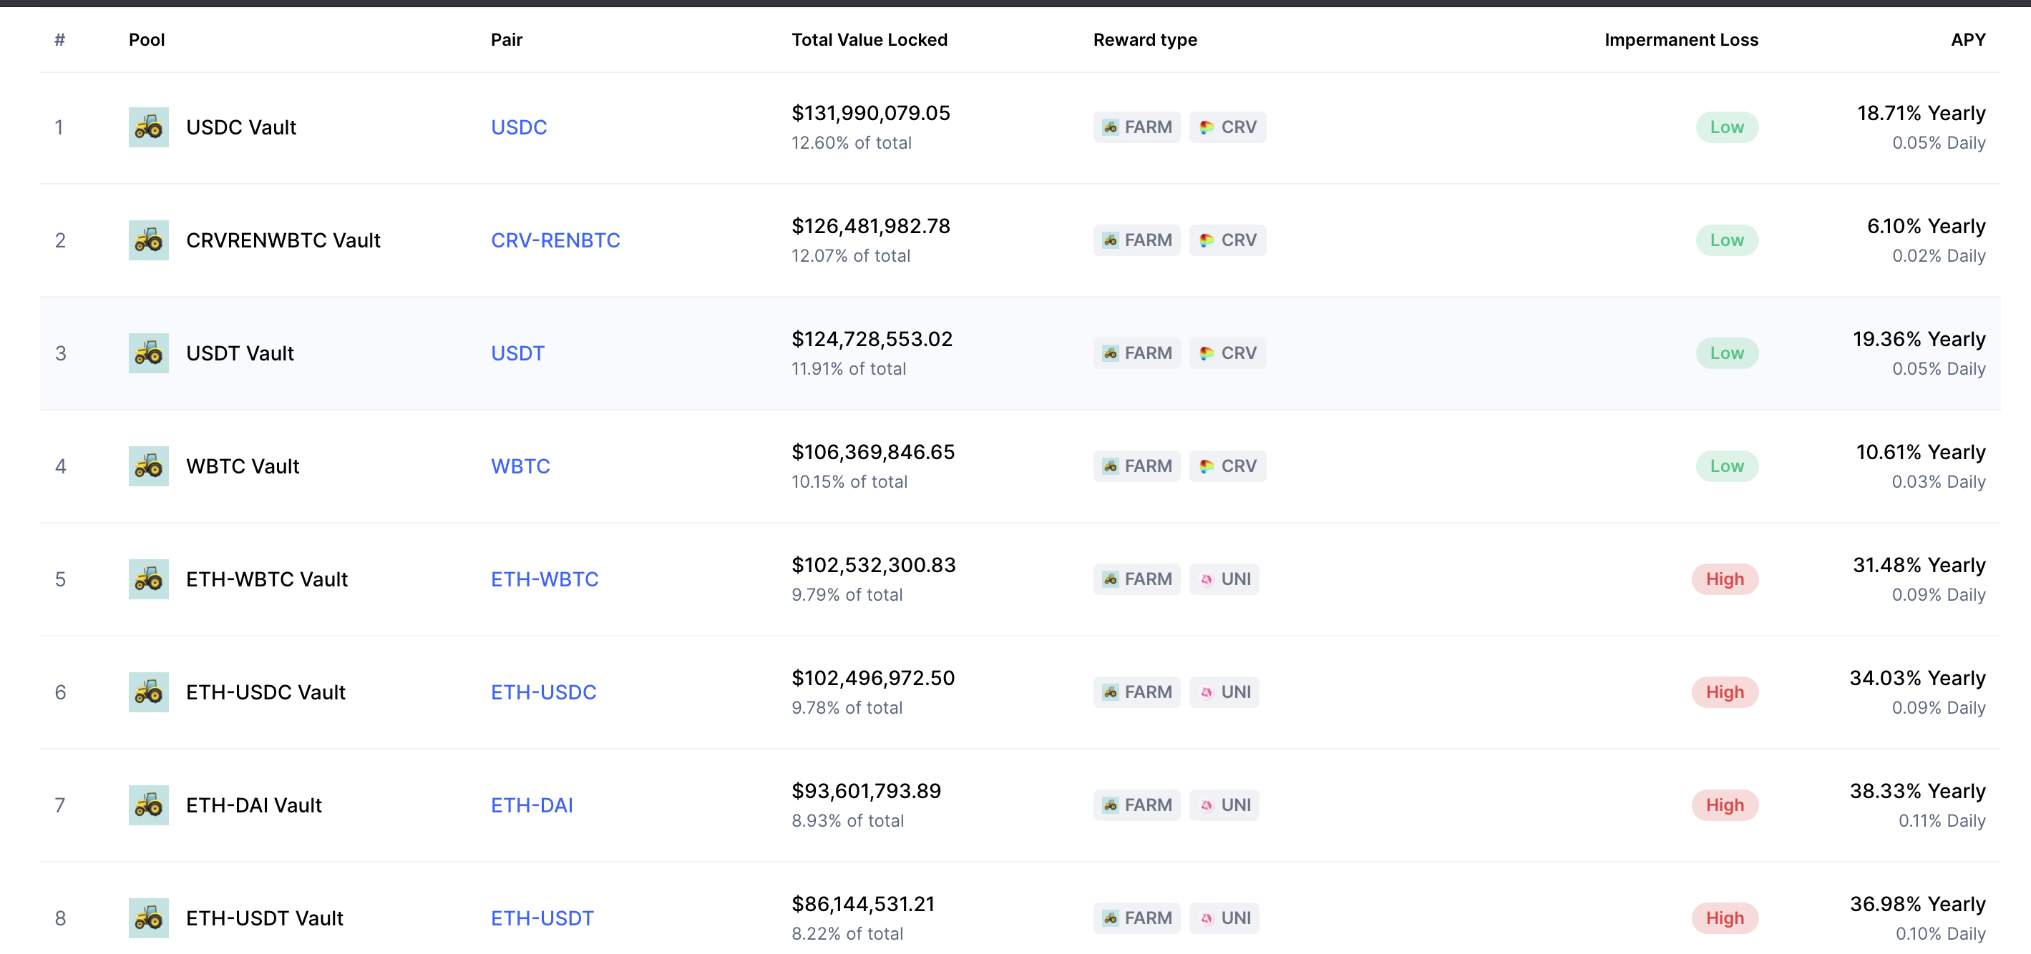Viewport: 2031px width, 954px height.
Task: Click the tractor icon for ETH-USDT Vault
Action: click(148, 918)
